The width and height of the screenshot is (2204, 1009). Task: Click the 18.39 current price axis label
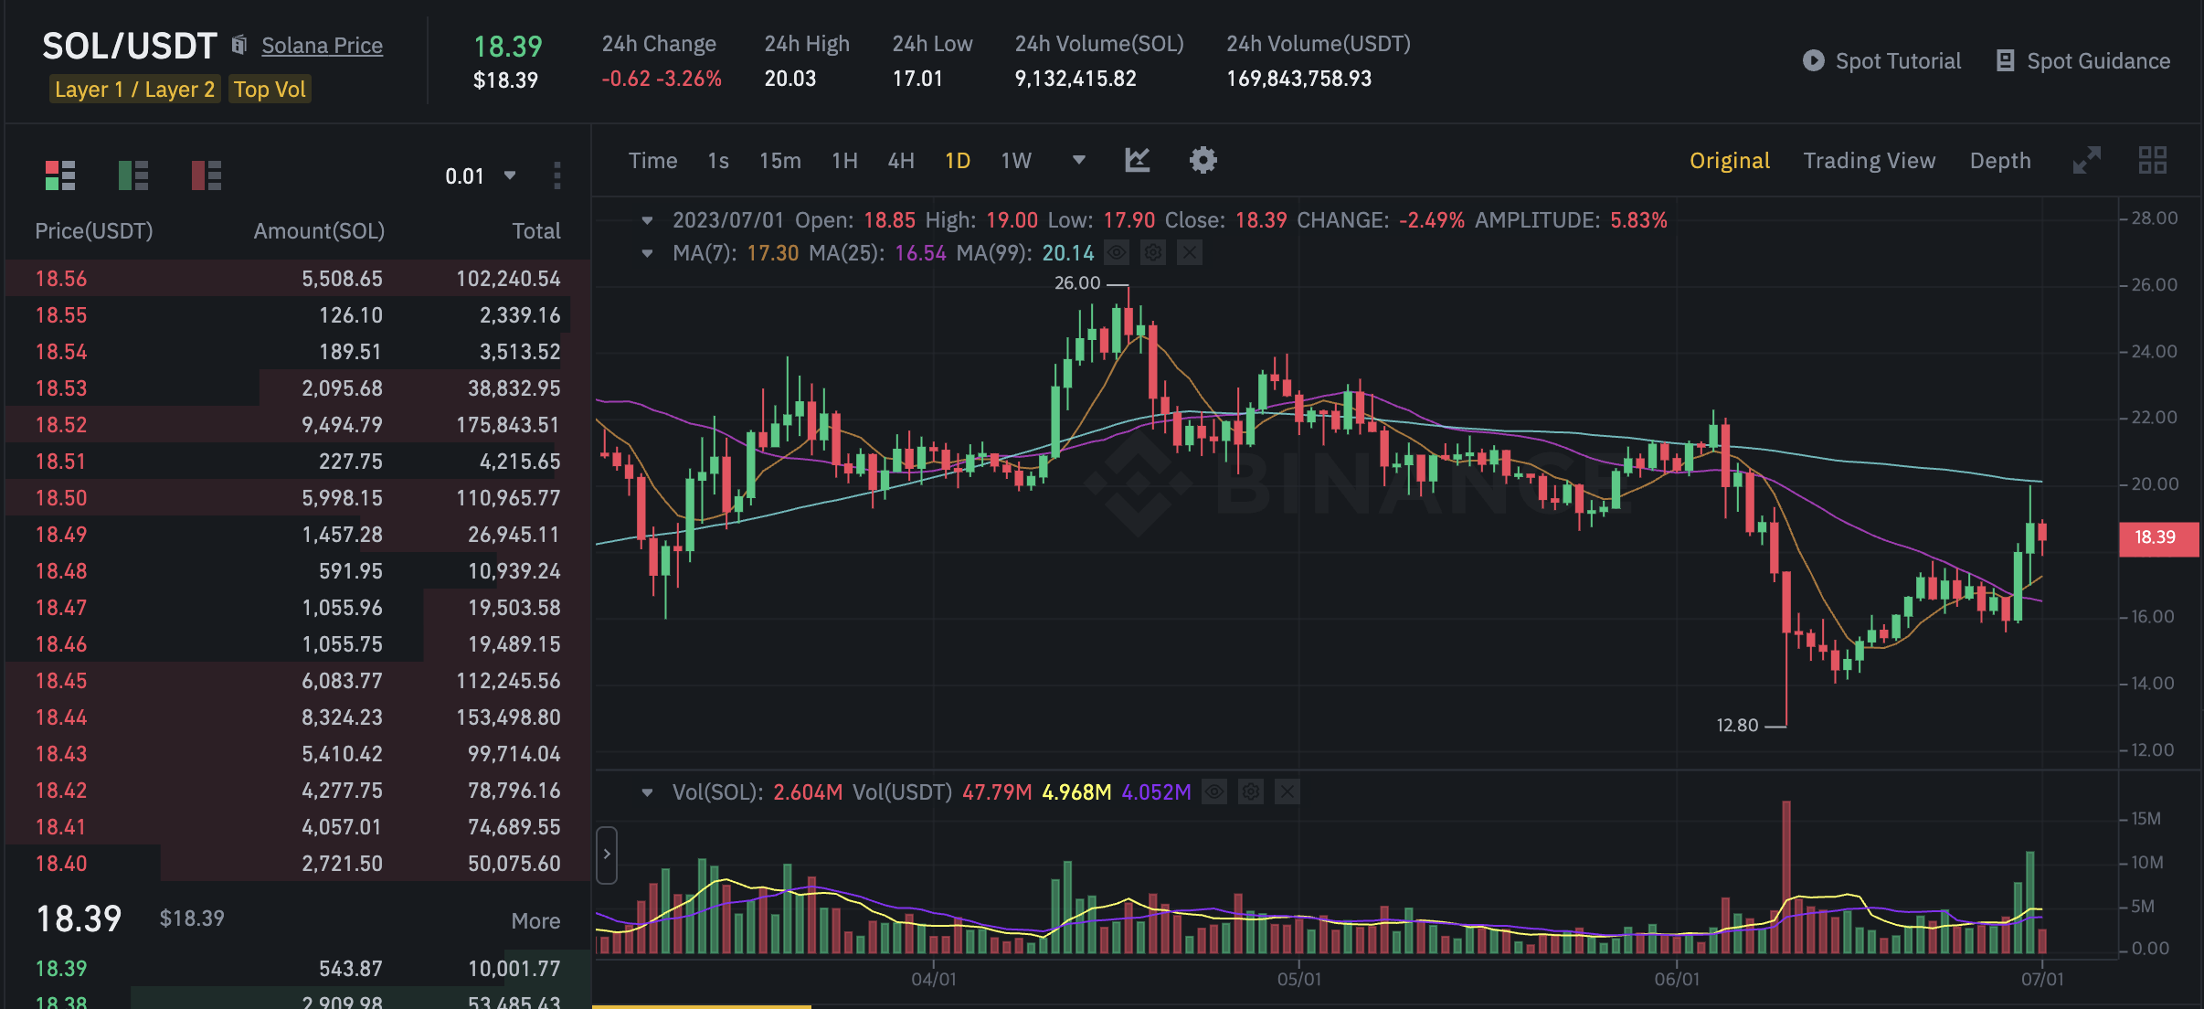pyautogui.click(x=2156, y=537)
